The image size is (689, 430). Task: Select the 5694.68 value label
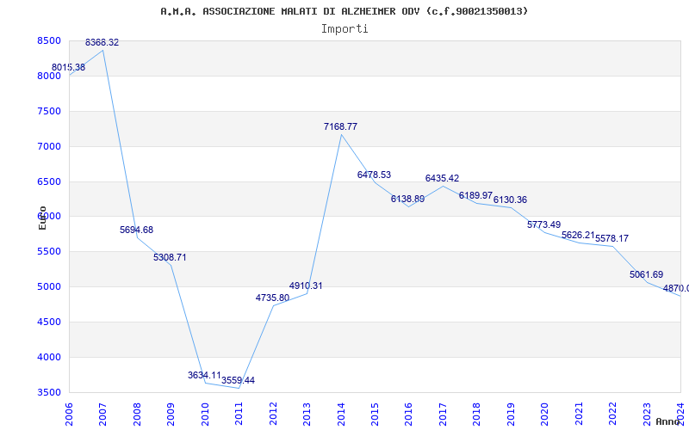(137, 230)
